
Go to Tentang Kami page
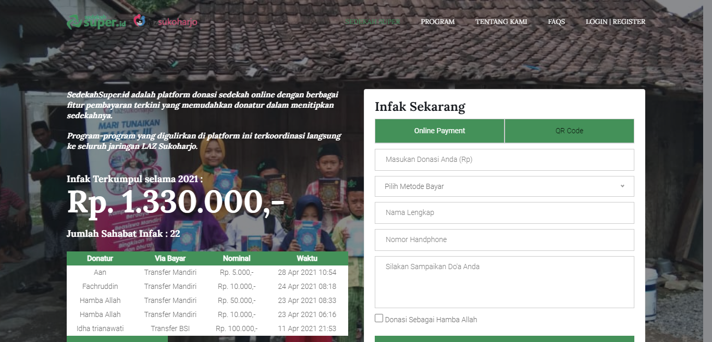point(501,22)
